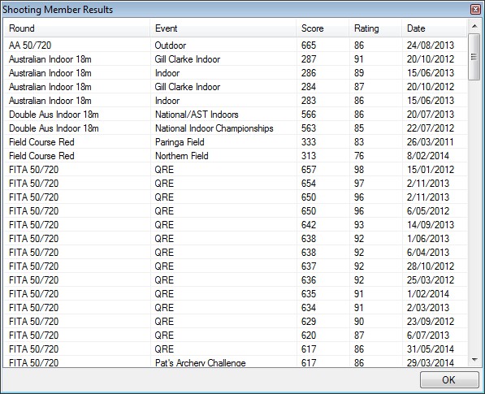The height and width of the screenshot is (394, 485).
Task: Sort by the Round column header
Action: point(77,28)
